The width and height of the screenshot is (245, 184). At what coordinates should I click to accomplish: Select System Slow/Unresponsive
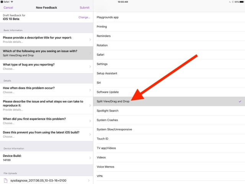tap(169, 130)
